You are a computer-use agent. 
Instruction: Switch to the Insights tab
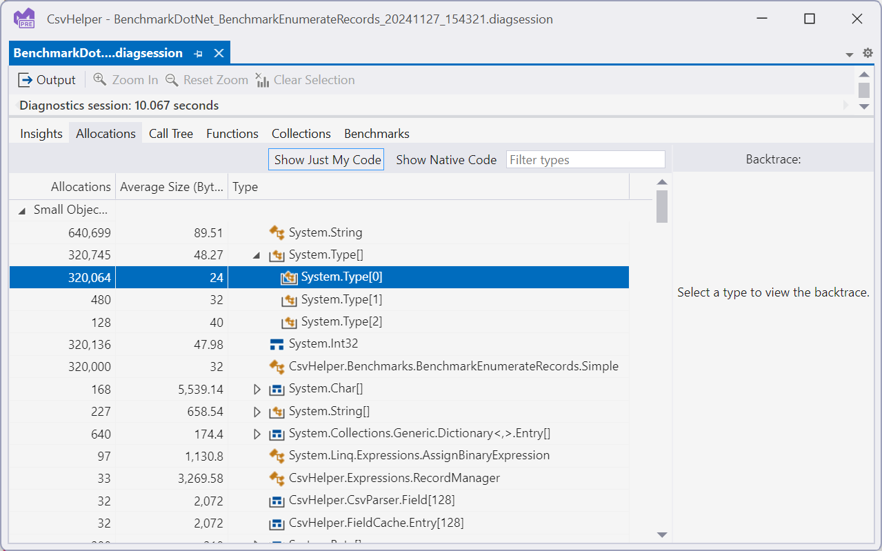pyautogui.click(x=41, y=134)
